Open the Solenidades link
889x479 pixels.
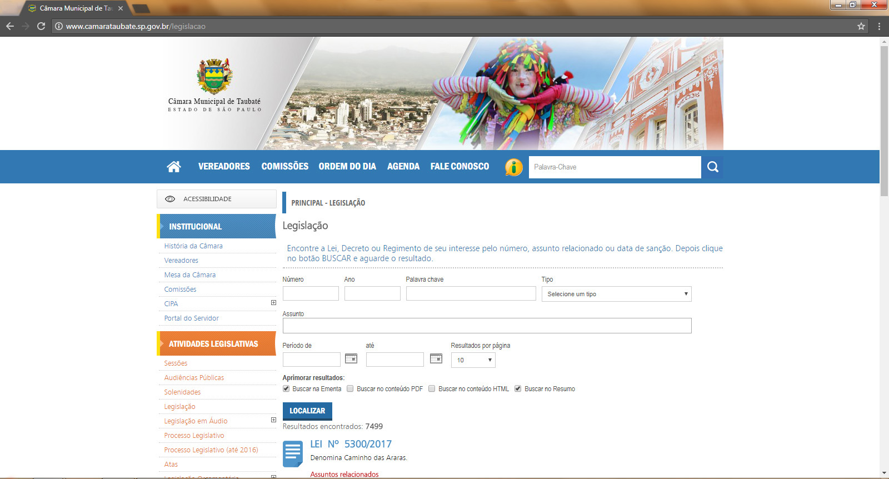[182, 392]
